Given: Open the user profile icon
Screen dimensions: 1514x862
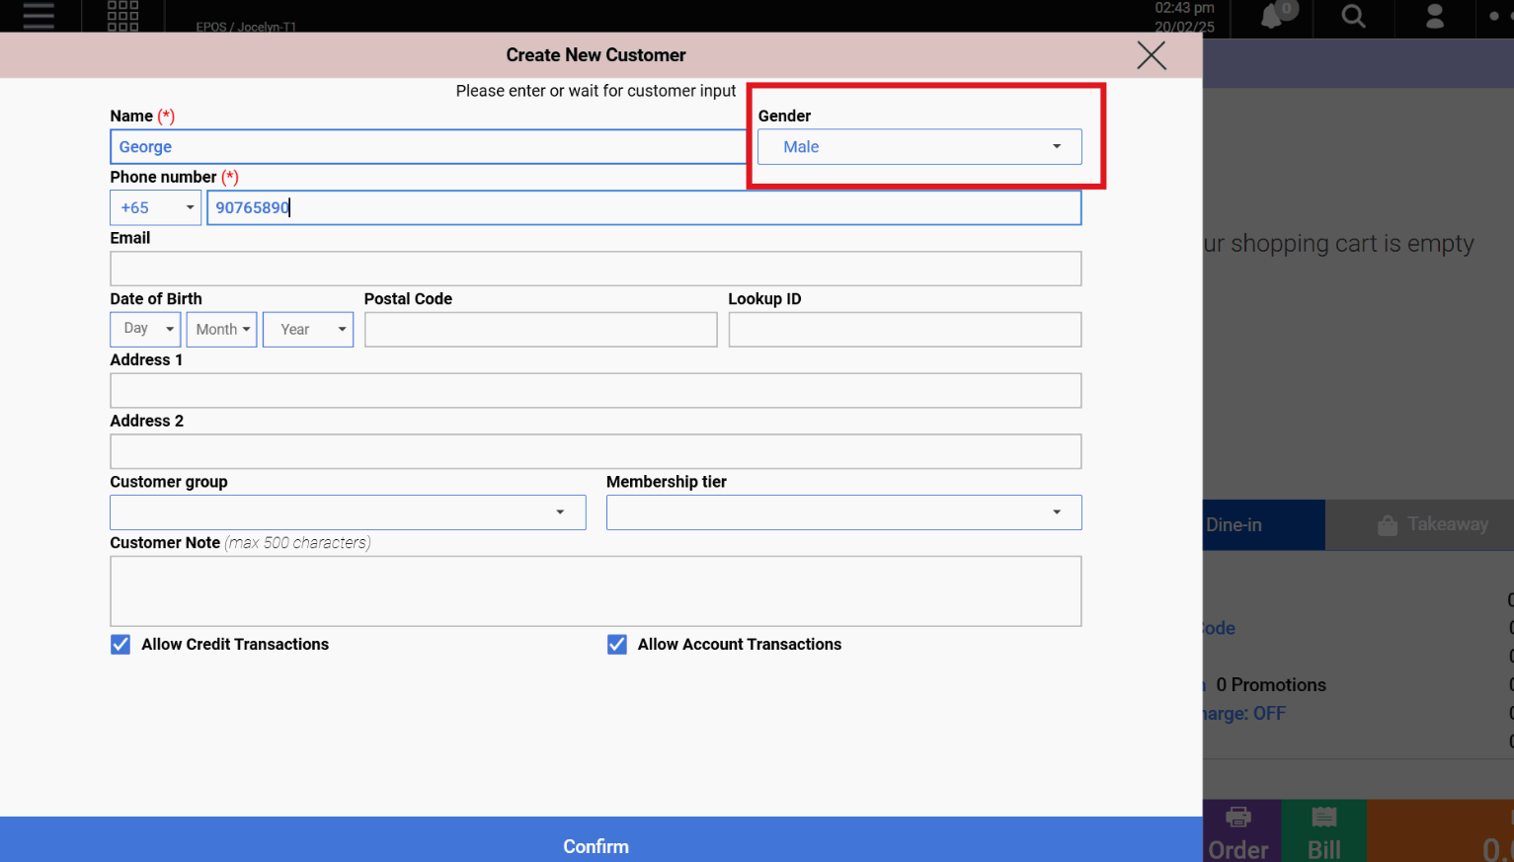Looking at the screenshot, I should coord(1434,17).
